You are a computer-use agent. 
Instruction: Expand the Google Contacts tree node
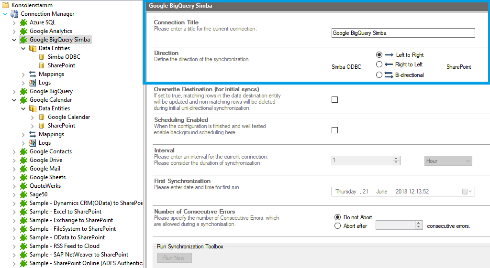tap(14, 151)
